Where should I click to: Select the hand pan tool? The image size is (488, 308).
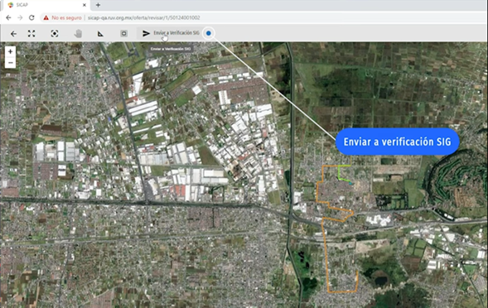click(x=78, y=34)
